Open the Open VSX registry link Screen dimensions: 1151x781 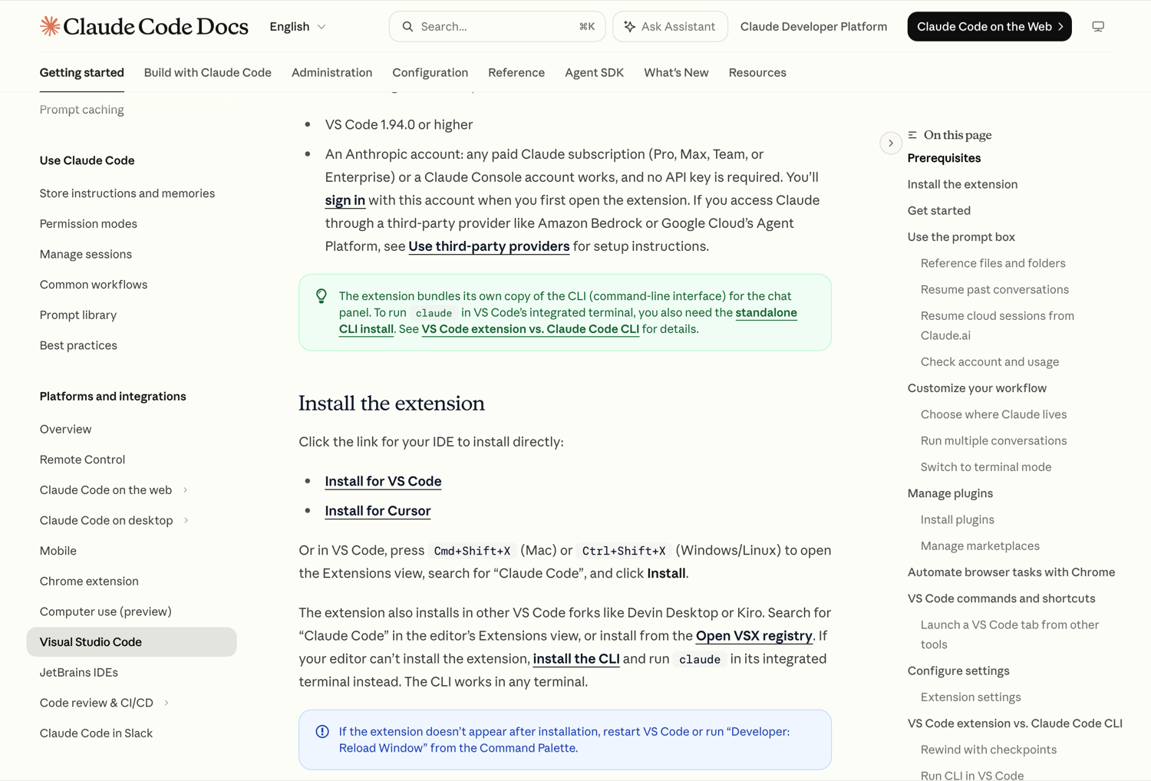(754, 635)
